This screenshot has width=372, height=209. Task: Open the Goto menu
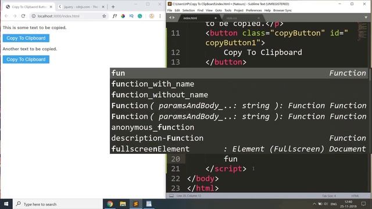219,10
